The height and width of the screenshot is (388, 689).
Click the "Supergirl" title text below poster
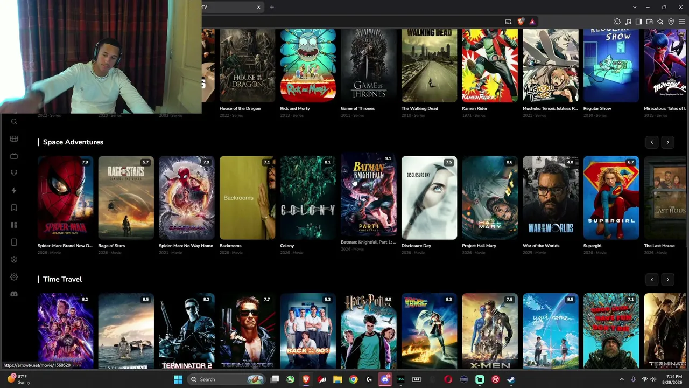(593, 246)
